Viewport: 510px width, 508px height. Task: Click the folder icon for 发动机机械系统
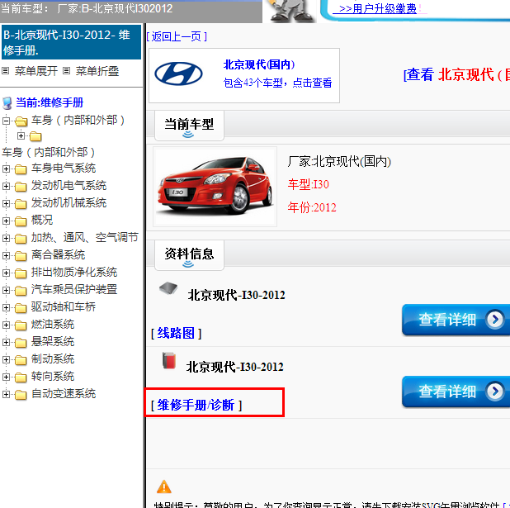pos(21,204)
